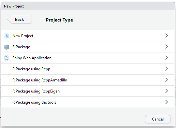Click the New Project dialog title bar
This screenshot has height=128, width=176.
(88, 6)
